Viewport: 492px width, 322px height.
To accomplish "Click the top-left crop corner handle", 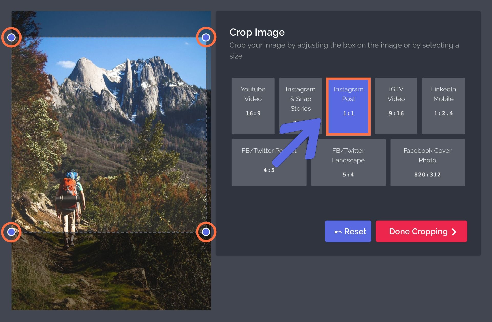I will [x=11, y=37].
